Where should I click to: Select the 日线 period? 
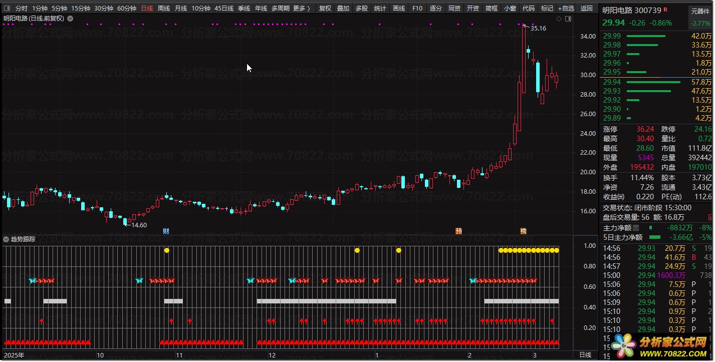(147, 9)
